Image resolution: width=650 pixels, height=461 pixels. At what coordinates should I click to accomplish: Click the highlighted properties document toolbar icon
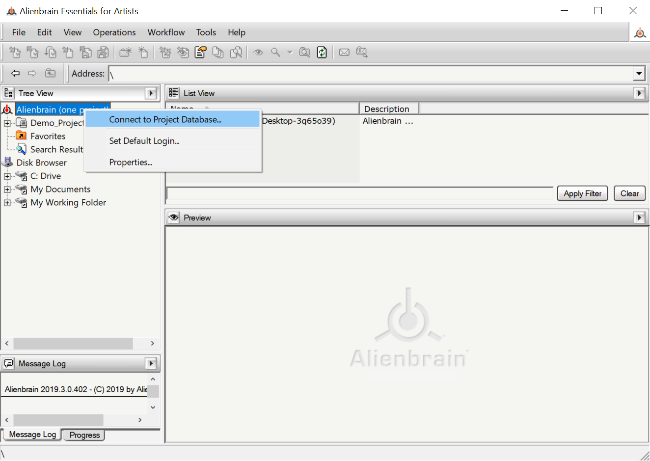pyautogui.click(x=200, y=53)
